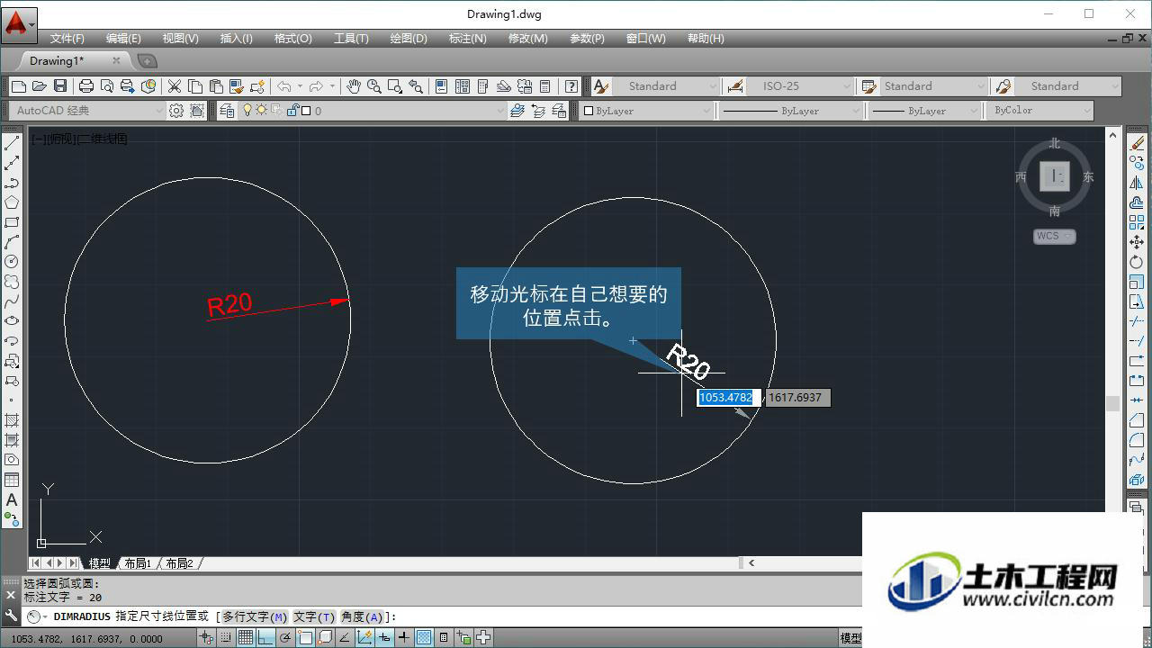Viewport: 1152px width, 648px height.
Task: Click the Zoom Realtime magnifier icon
Action: tap(373, 86)
